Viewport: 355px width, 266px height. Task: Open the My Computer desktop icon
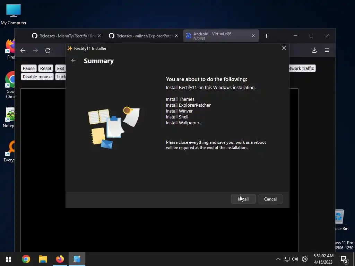pos(14,15)
